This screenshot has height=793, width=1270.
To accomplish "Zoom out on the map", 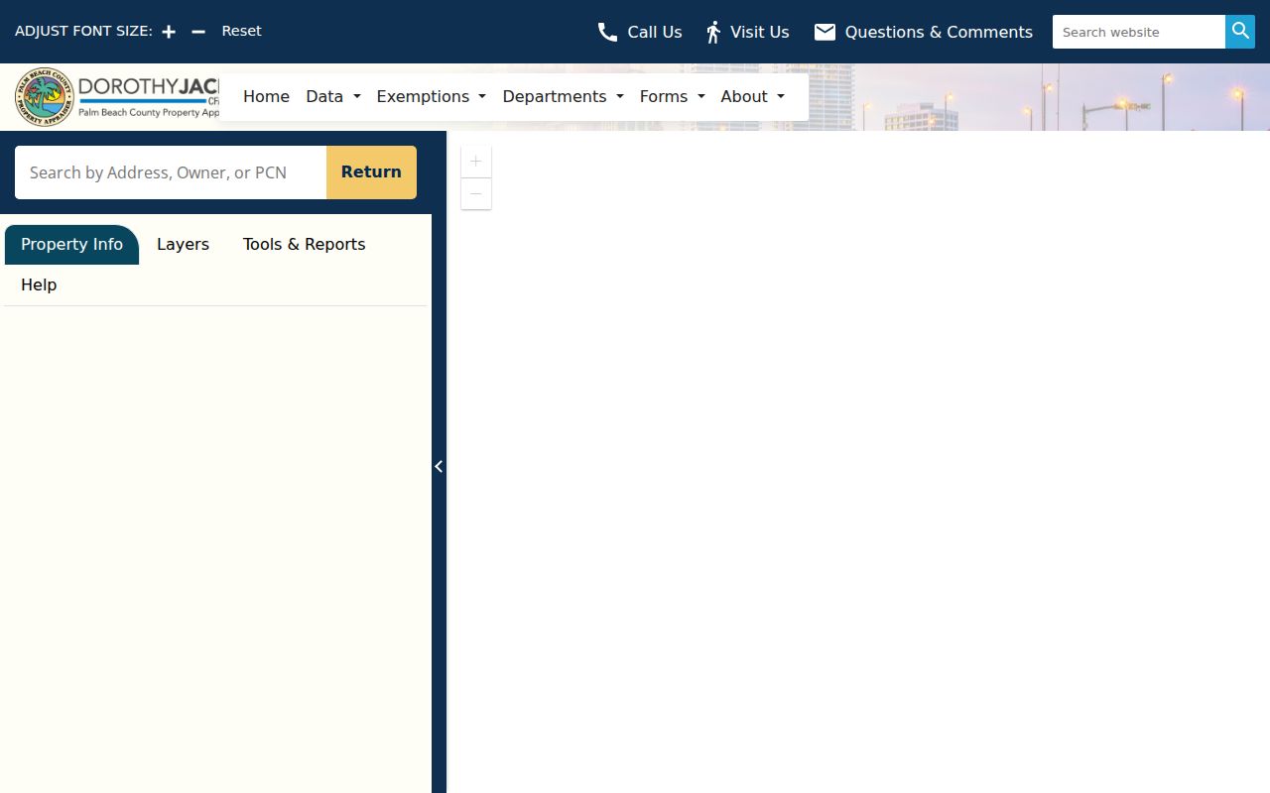I will click(476, 193).
